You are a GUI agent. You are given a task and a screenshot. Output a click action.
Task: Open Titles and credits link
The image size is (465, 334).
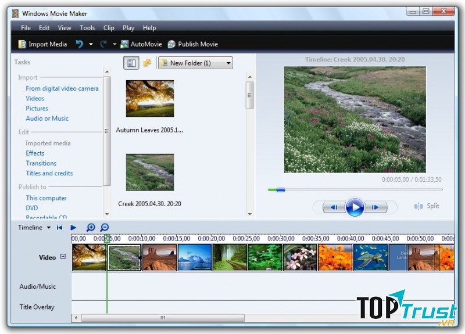point(49,173)
